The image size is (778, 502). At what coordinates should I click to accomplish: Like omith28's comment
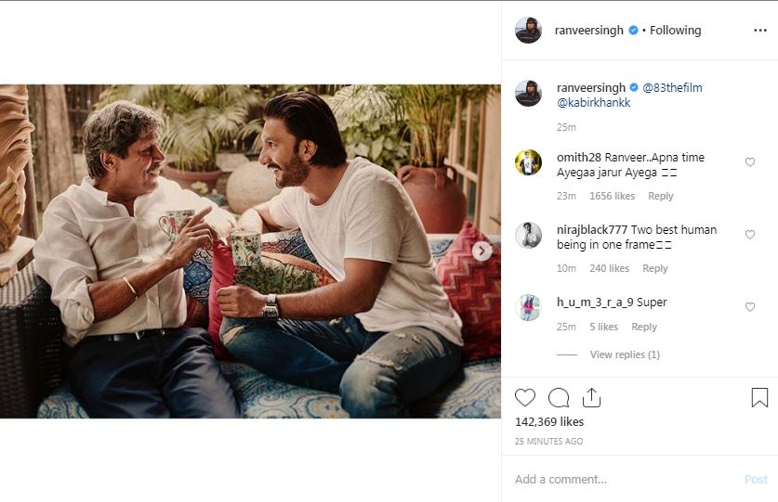(750, 162)
